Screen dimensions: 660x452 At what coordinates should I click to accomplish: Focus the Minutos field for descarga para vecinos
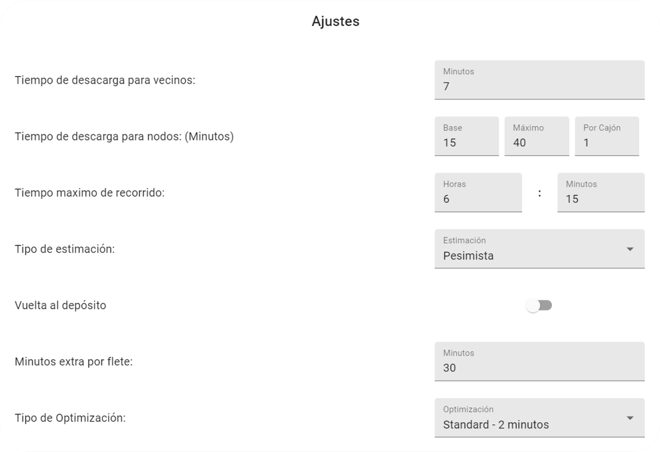pos(539,80)
